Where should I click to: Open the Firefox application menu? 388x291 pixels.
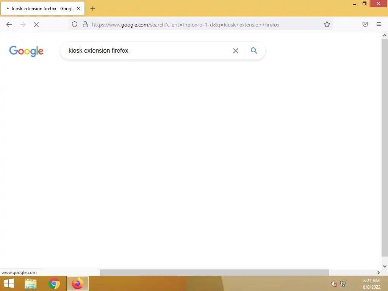point(379,24)
